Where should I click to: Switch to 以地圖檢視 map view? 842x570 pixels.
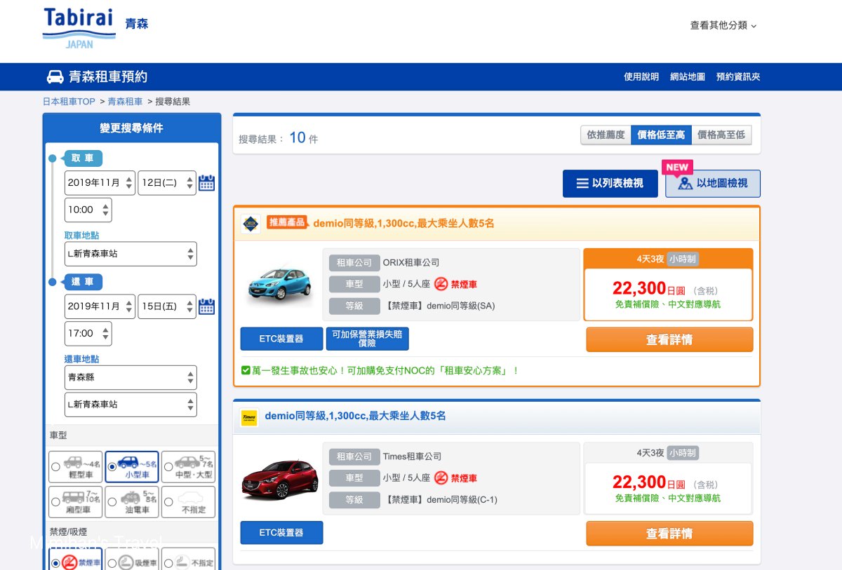(713, 183)
